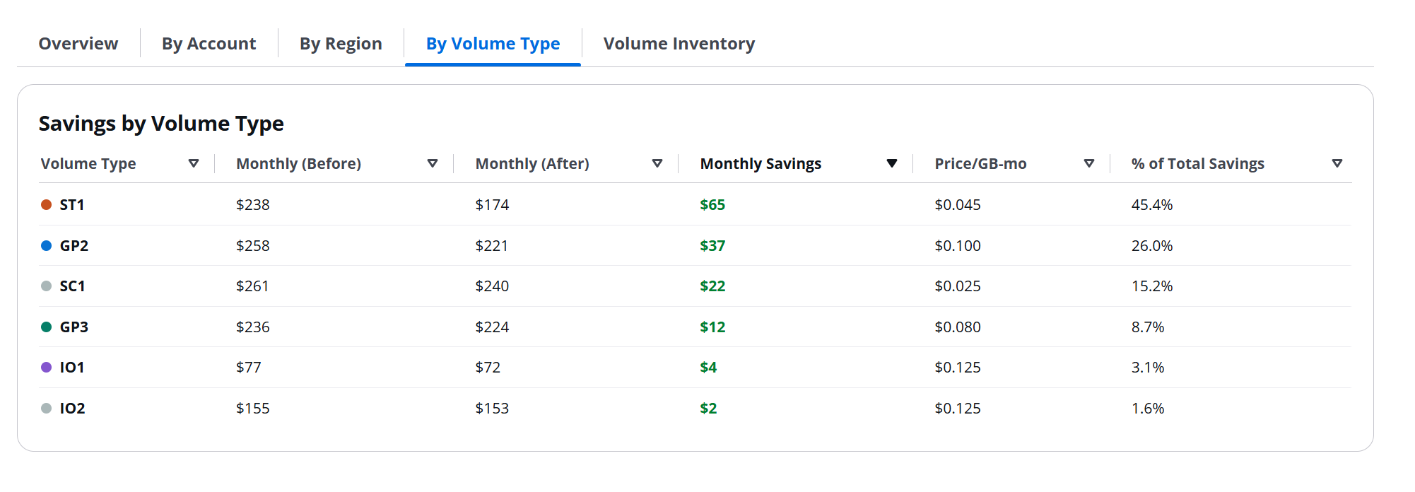Click the Monthly Savings column header
The height and width of the screenshot is (492, 1415).
(x=761, y=164)
